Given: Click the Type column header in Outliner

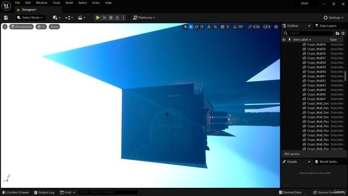Looking at the screenshot, I should 333,40.
